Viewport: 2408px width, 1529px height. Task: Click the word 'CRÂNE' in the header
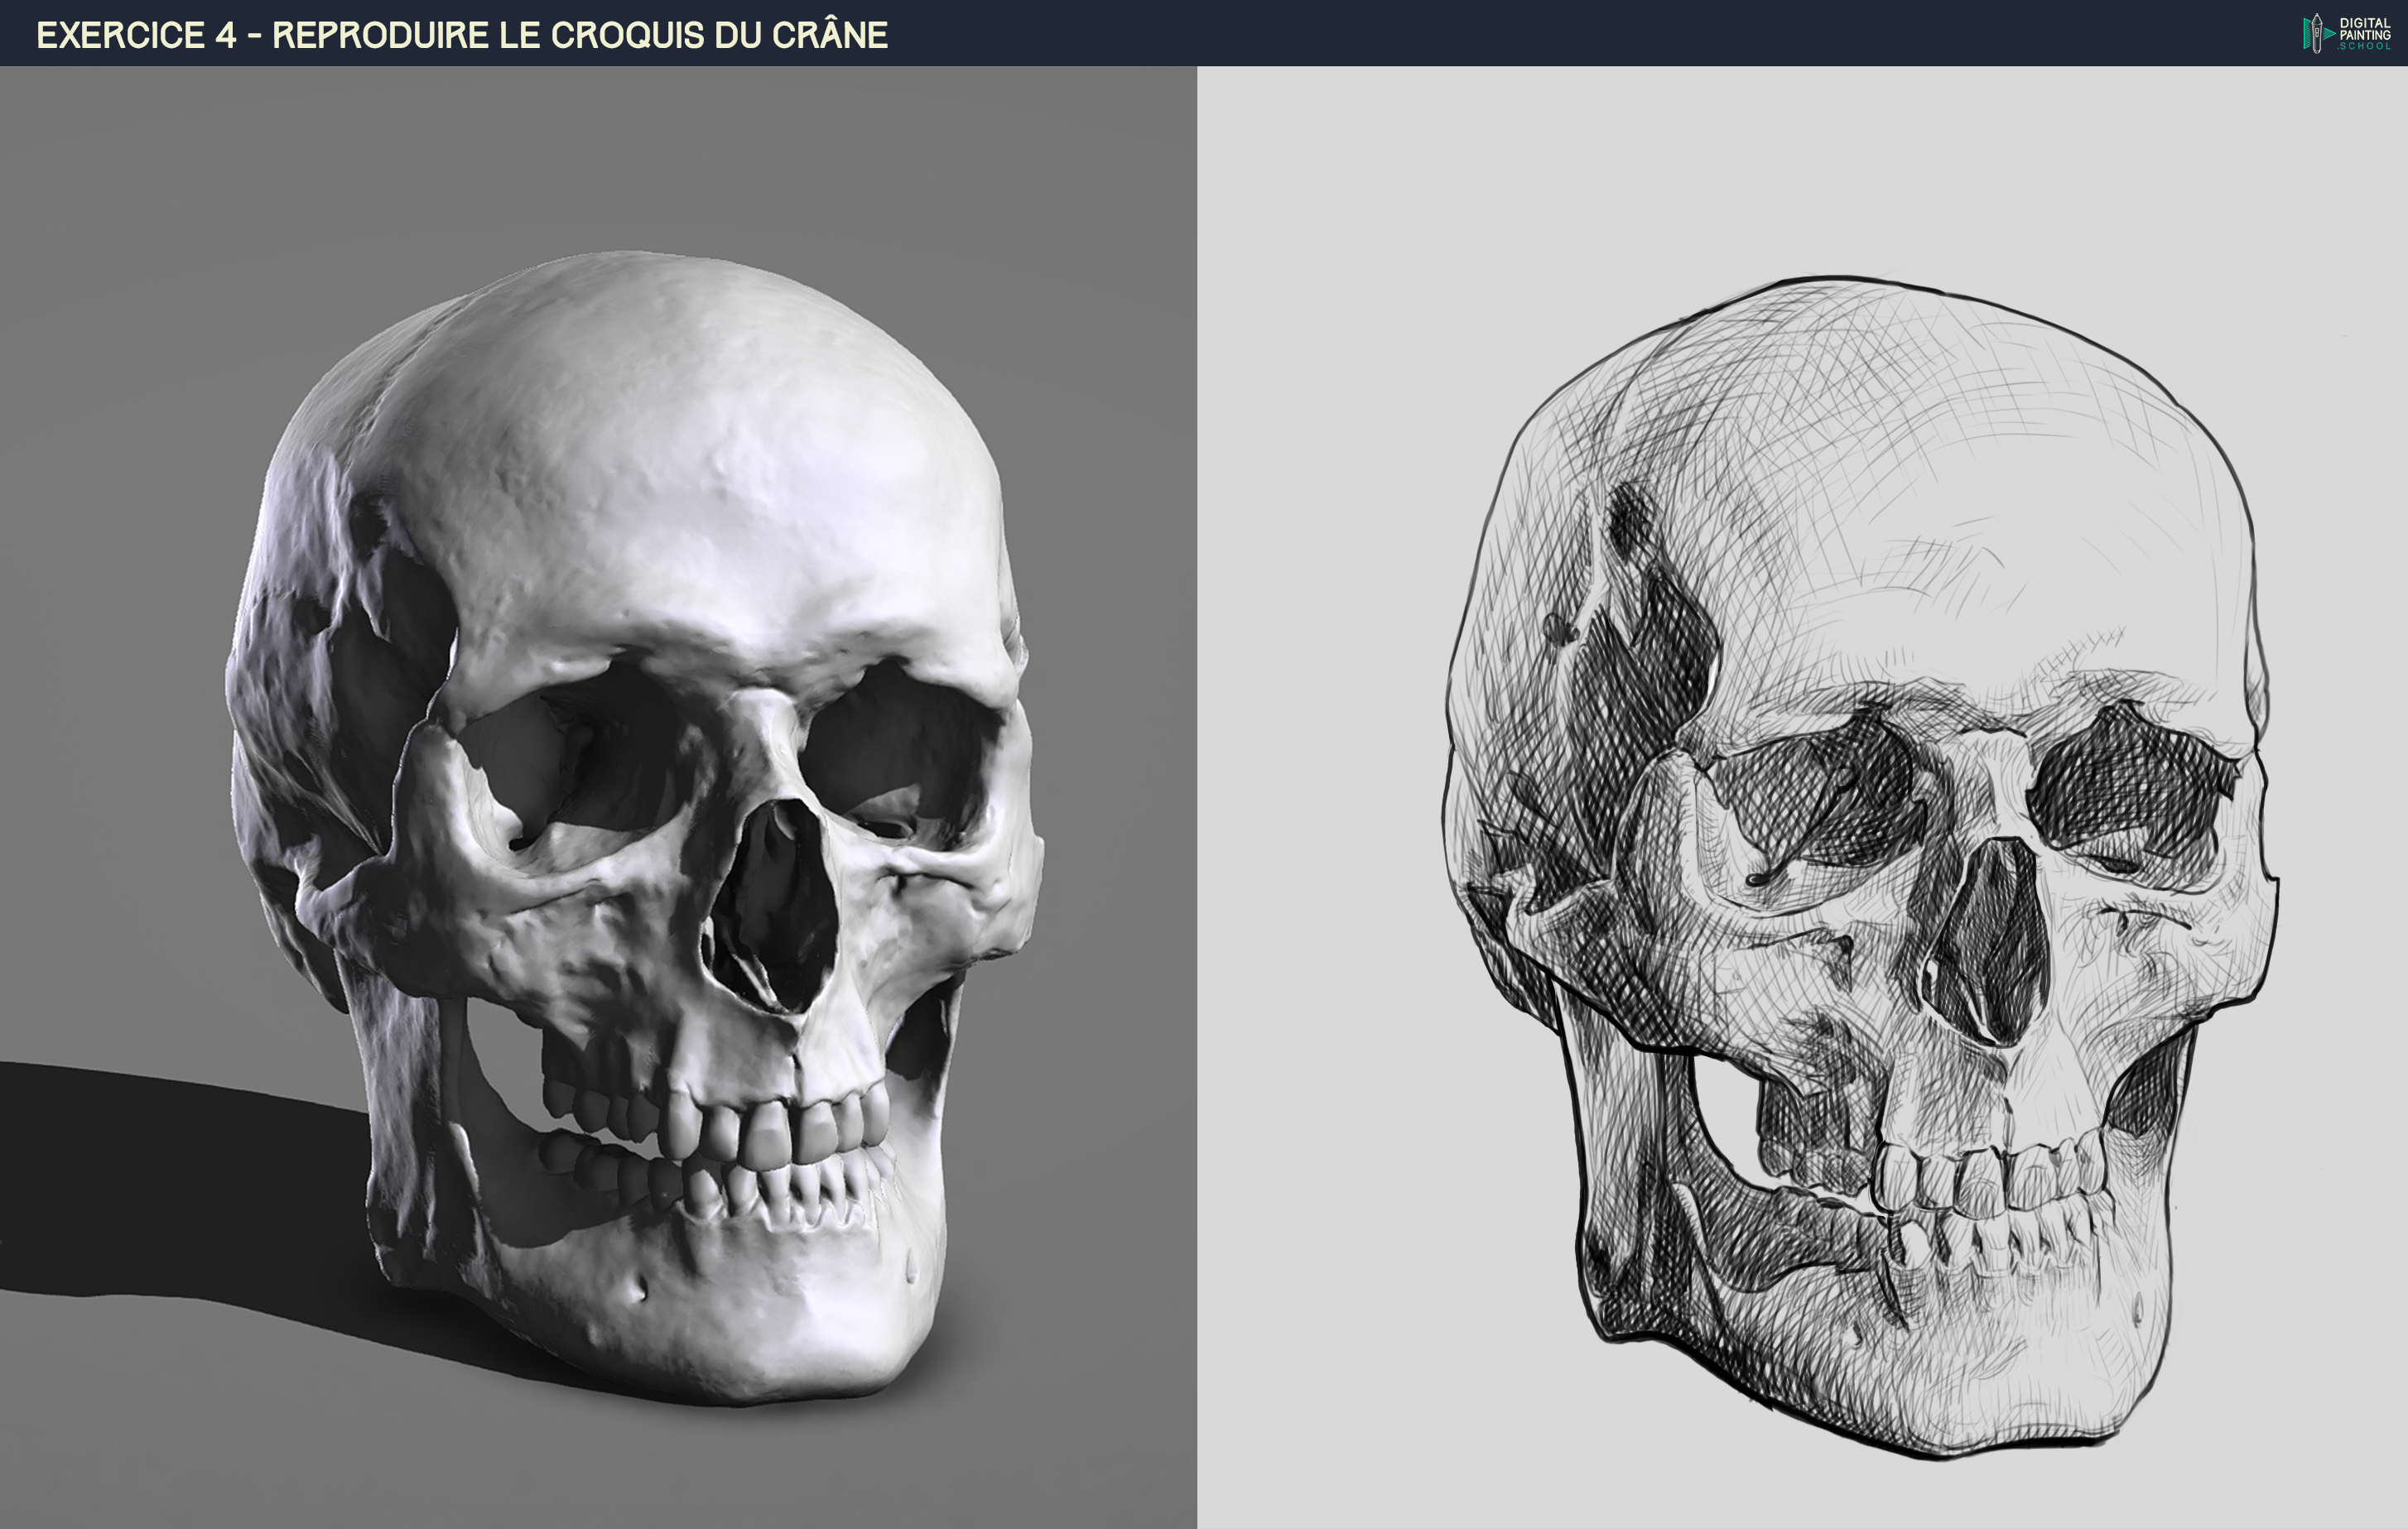click(x=829, y=35)
